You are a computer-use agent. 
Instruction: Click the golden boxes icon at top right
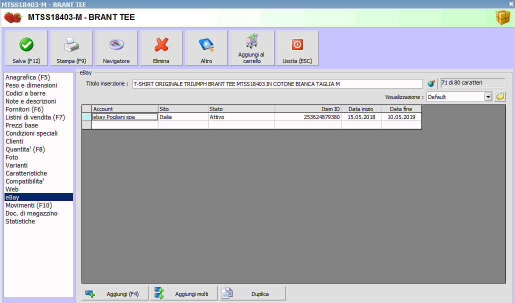pyautogui.click(x=502, y=17)
